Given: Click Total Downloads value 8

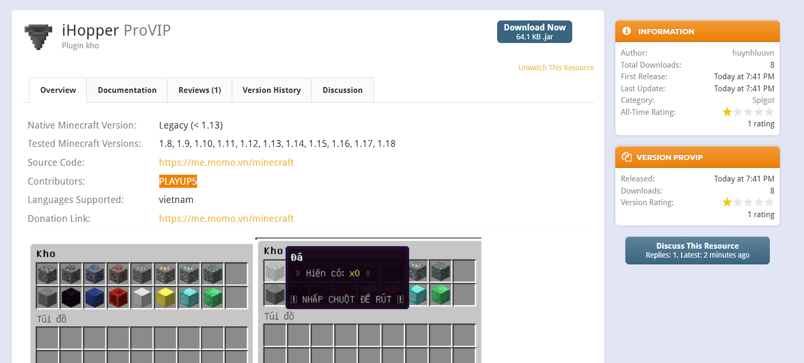Looking at the screenshot, I should coord(772,65).
